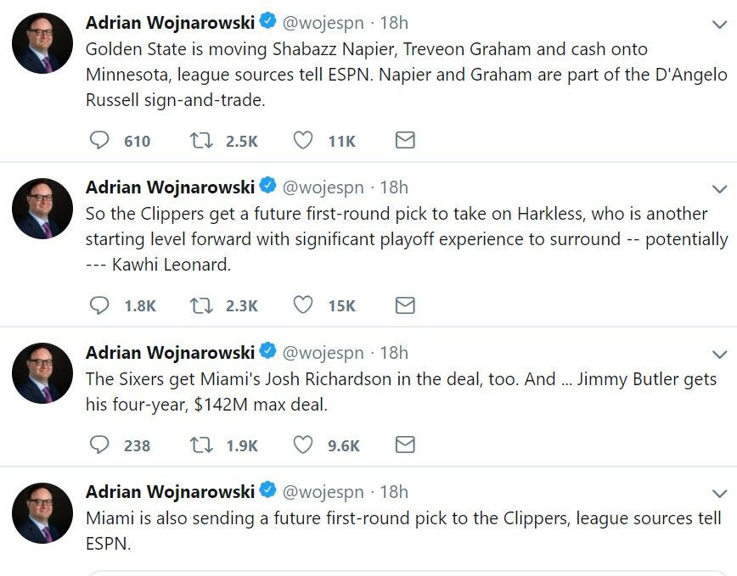This screenshot has width=737, height=576.
Task: Retweet the Golden State Napier tweet
Action: pyautogui.click(x=200, y=140)
